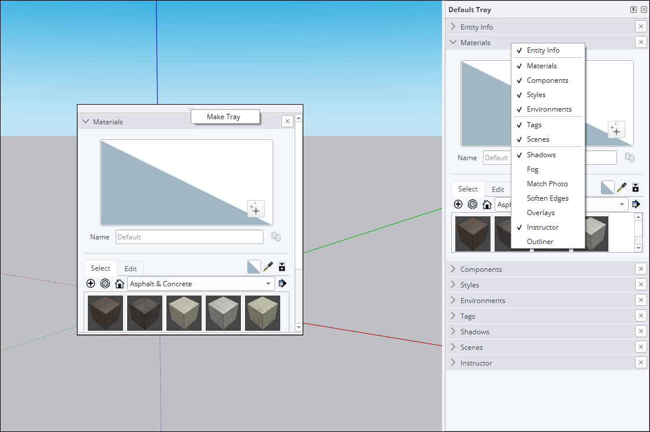Select the Sample Paint eyedropper
650x432 pixels.
268,267
